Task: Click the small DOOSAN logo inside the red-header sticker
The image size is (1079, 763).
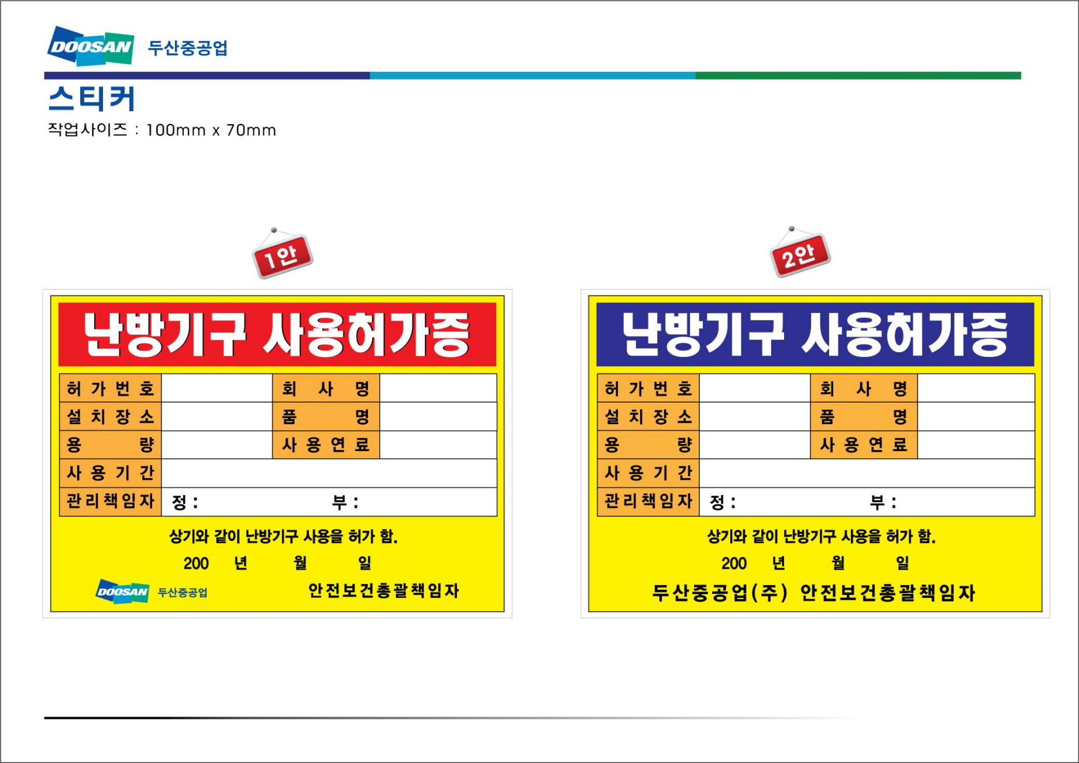Action: [122, 592]
